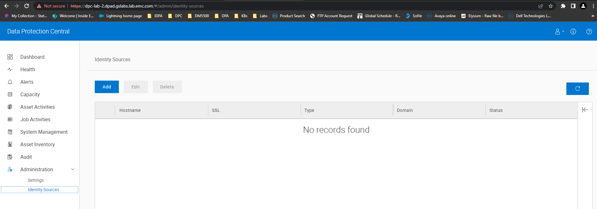Open Settings under Administration
Image resolution: width=597 pixels, height=209 pixels.
[x=36, y=180]
